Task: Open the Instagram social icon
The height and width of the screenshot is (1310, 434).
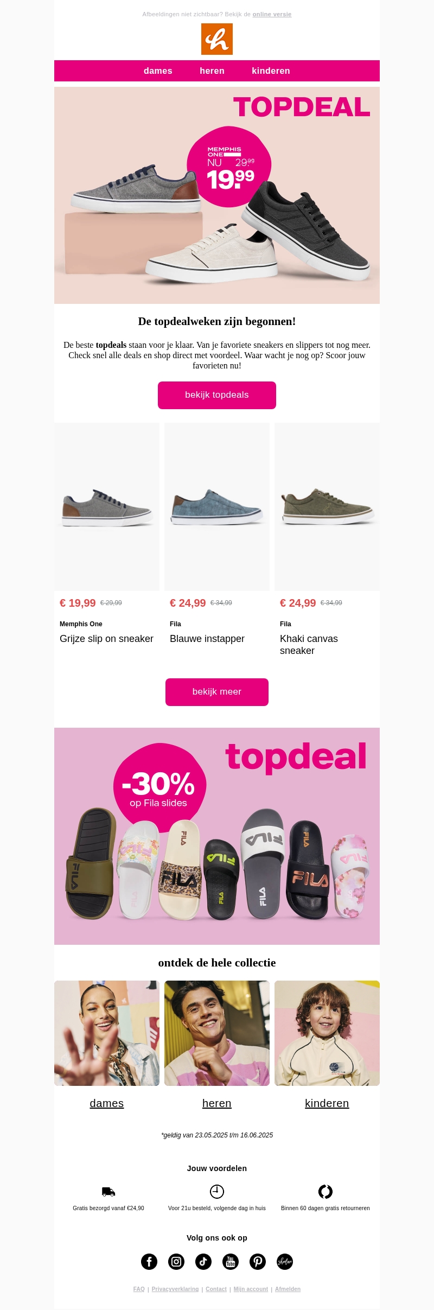Action: click(176, 1262)
